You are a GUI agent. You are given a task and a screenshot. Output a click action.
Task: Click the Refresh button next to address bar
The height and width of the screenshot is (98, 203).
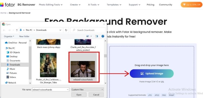66,30
